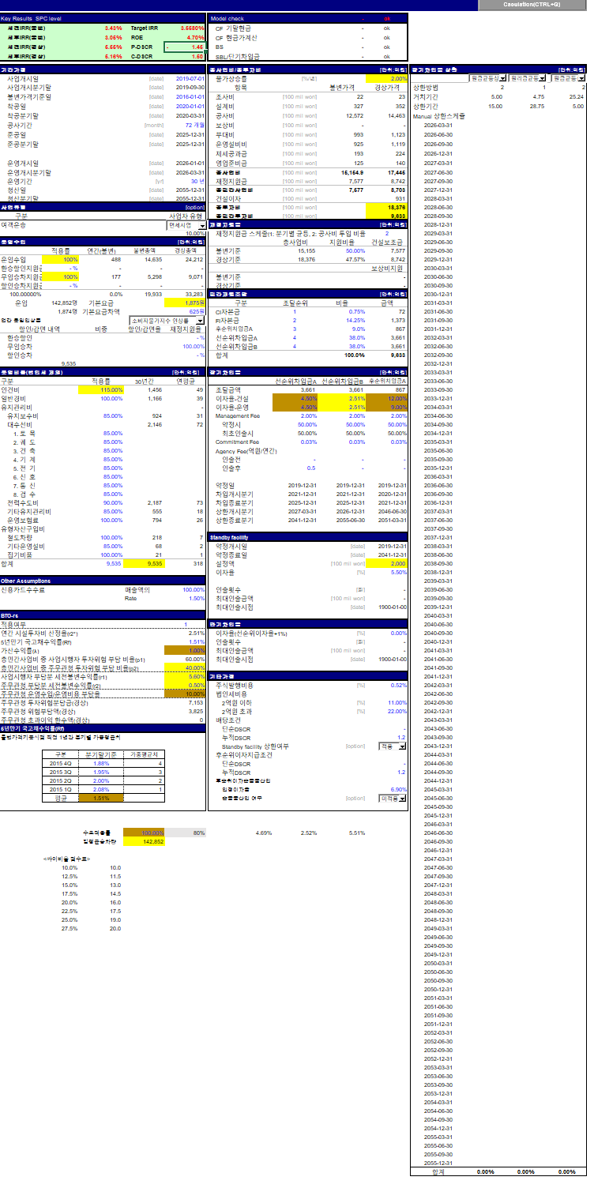
Task: Select the orange 가산수익률 1.00% cell
Action: point(185,650)
